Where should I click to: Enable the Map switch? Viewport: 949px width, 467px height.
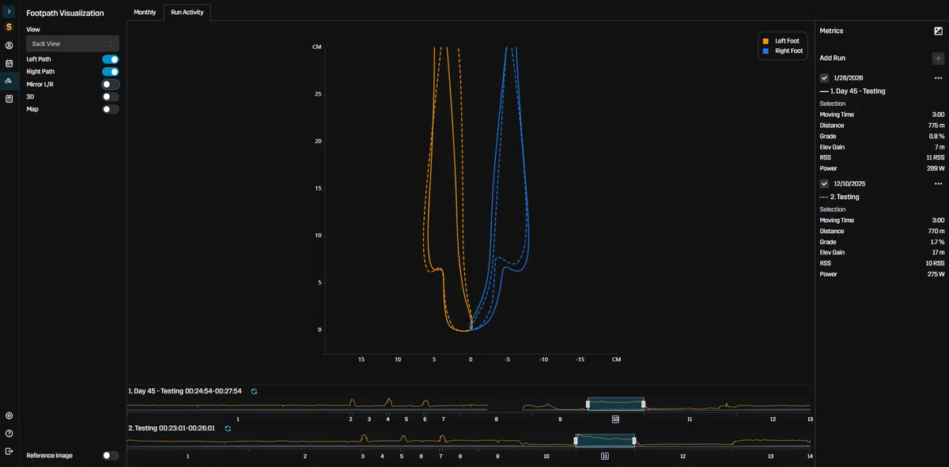[x=111, y=109]
